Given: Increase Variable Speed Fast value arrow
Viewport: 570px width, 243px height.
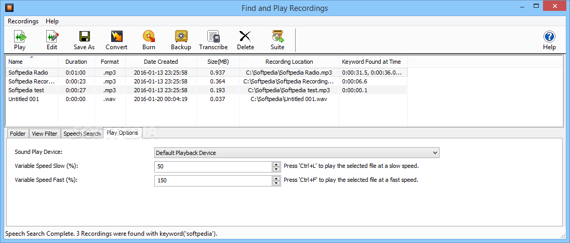Looking at the screenshot, I should tap(276, 178).
